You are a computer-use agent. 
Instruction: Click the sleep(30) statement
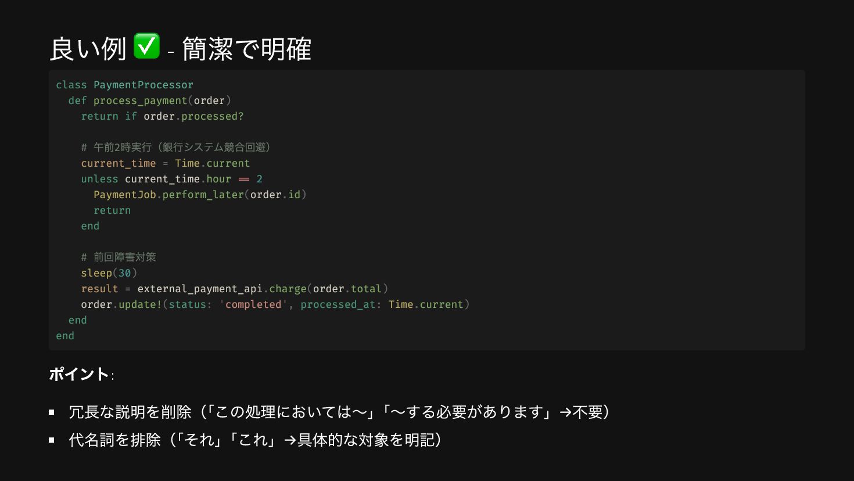coord(109,273)
